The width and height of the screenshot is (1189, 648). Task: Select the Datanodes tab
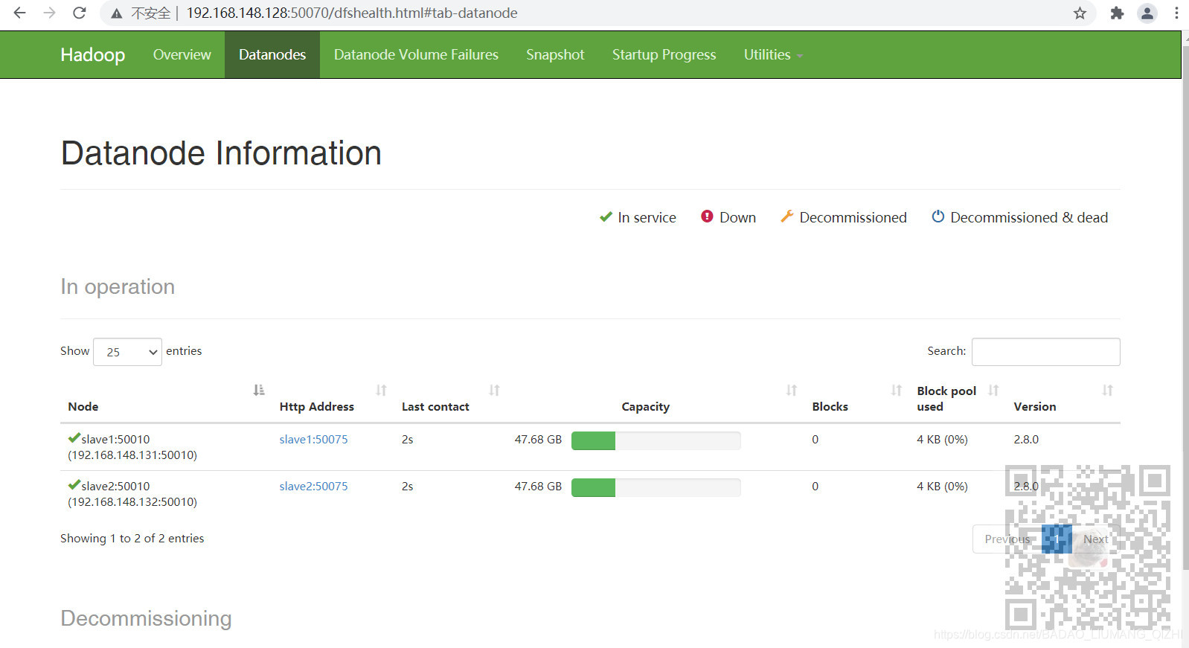[x=272, y=54]
